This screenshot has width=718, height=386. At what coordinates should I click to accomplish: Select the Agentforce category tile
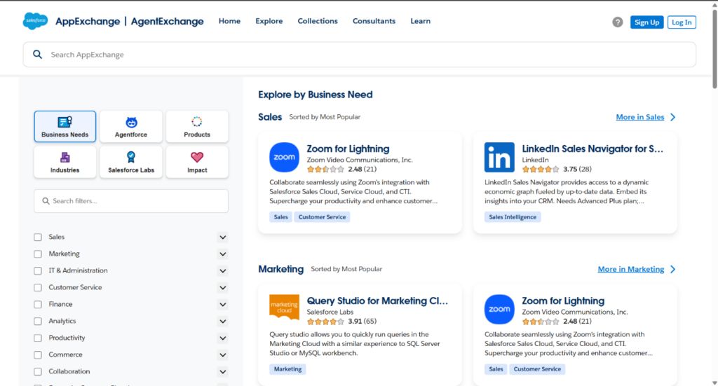pos(131,127)
